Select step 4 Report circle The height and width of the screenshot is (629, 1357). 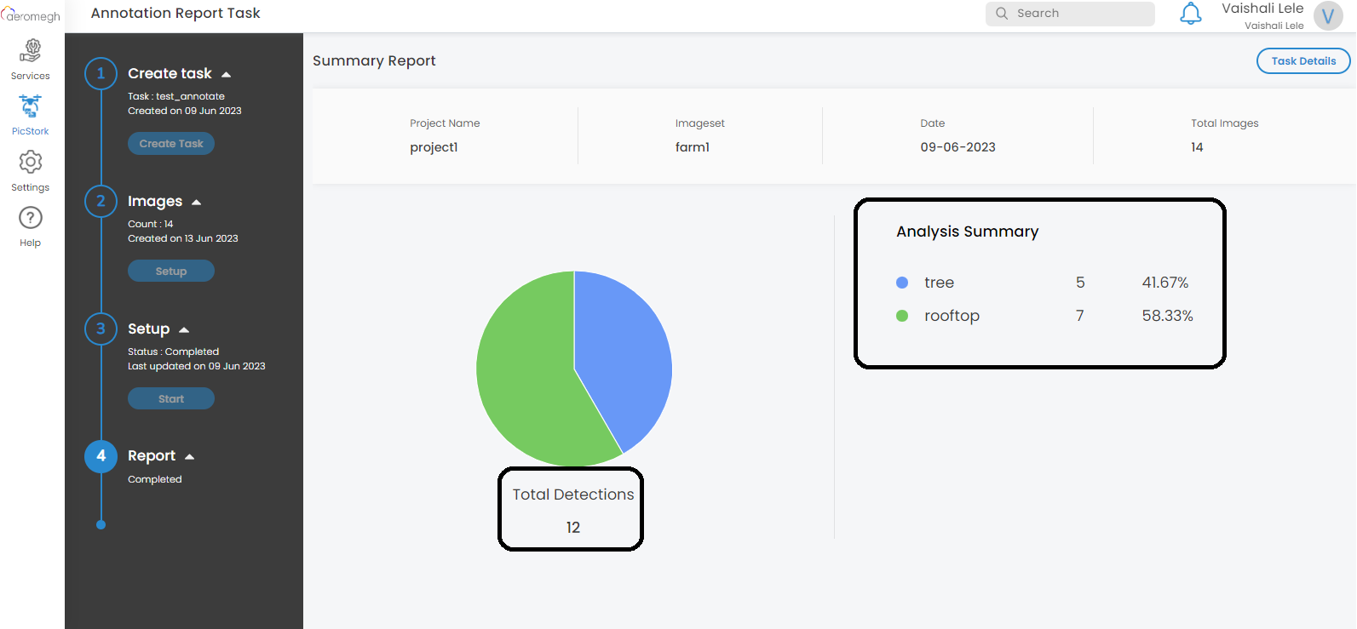tap(101, 456)
